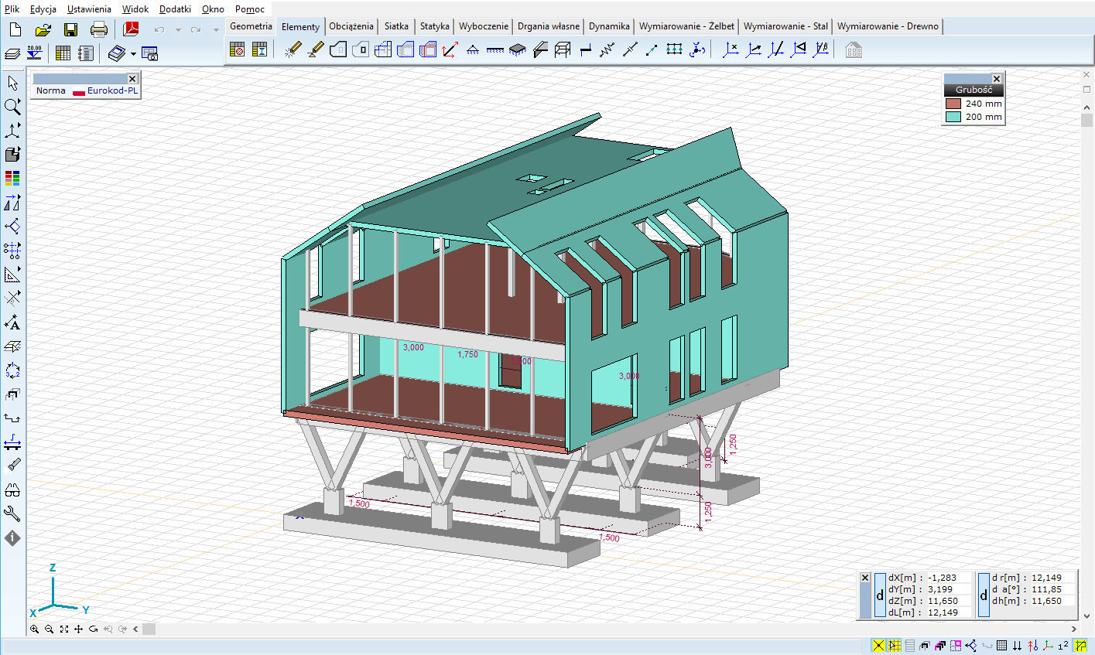Click the red-blue diagonal arrow icon
Viewport: 1095px width, 655px height.
tap(450, 50)
